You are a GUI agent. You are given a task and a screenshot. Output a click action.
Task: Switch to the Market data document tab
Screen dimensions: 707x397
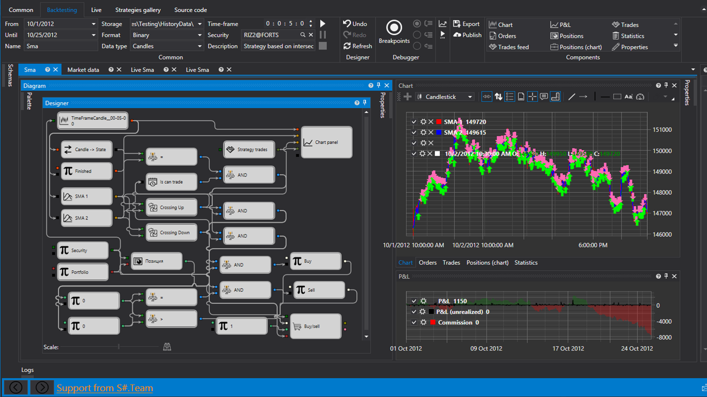83,69
